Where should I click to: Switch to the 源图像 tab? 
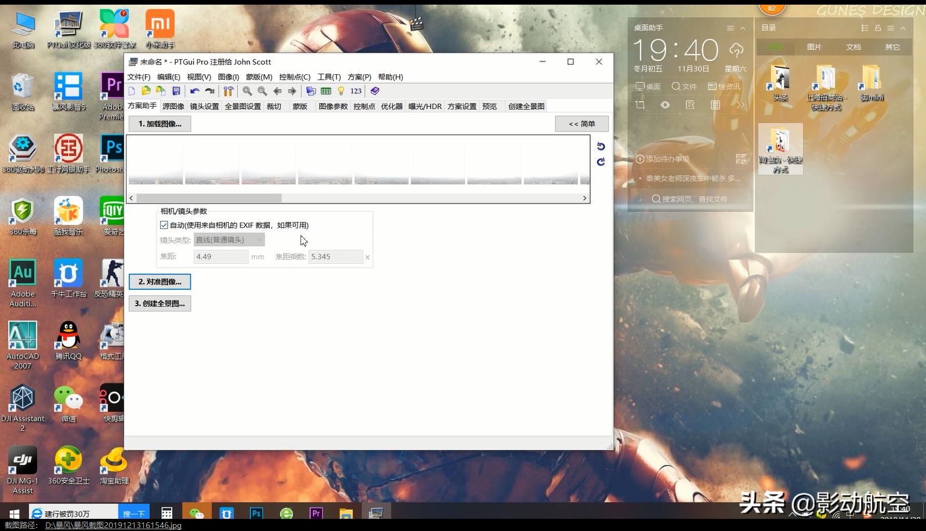click(x=173, y=106)
